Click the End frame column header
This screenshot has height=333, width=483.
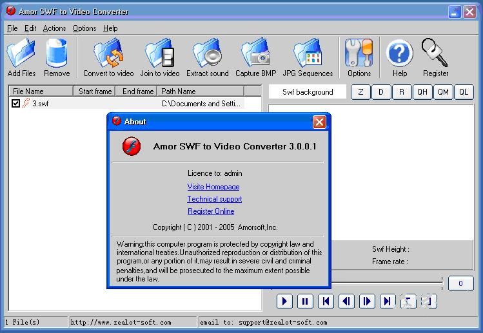tap(137, 91)
